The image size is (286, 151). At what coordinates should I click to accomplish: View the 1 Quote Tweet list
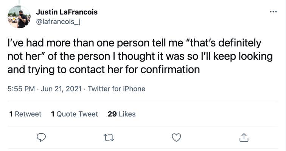75,114
